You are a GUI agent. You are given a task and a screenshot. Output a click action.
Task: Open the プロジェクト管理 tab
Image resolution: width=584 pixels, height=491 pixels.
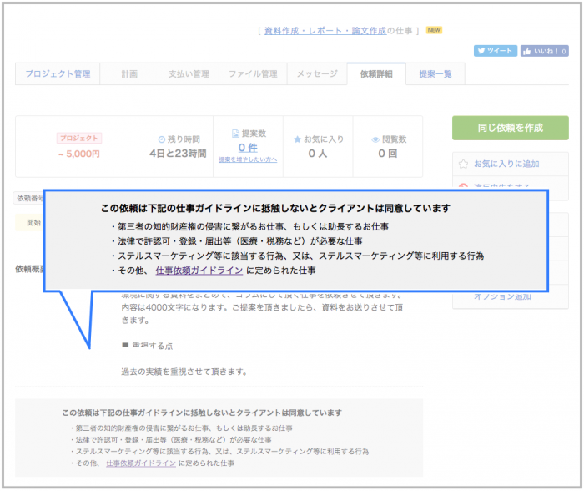[x=58, y=74]
